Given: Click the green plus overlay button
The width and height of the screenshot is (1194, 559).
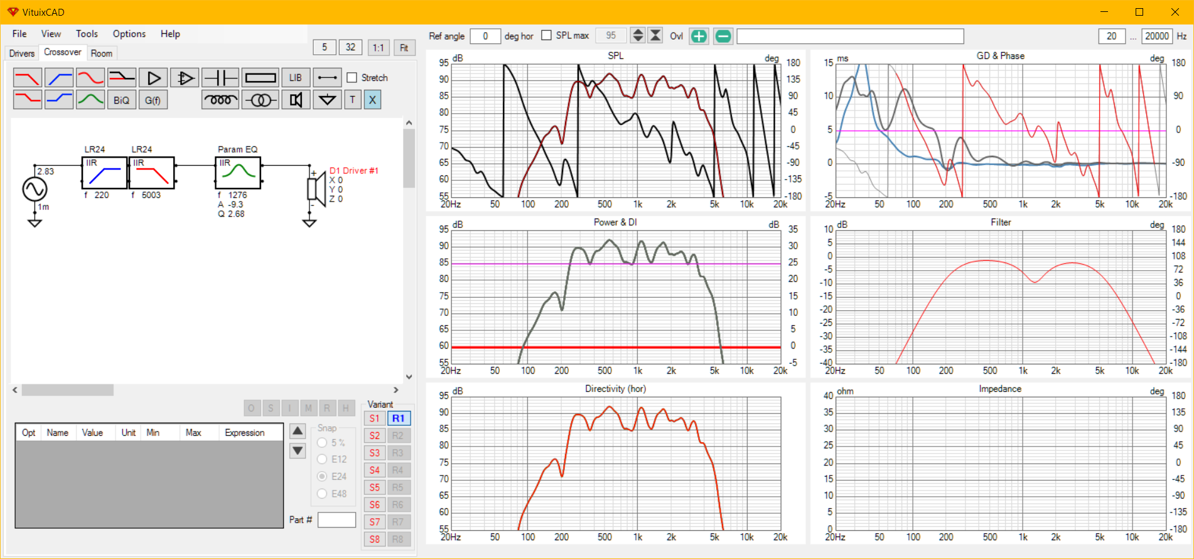Looking at the screenshot, I should pos(699,36).
